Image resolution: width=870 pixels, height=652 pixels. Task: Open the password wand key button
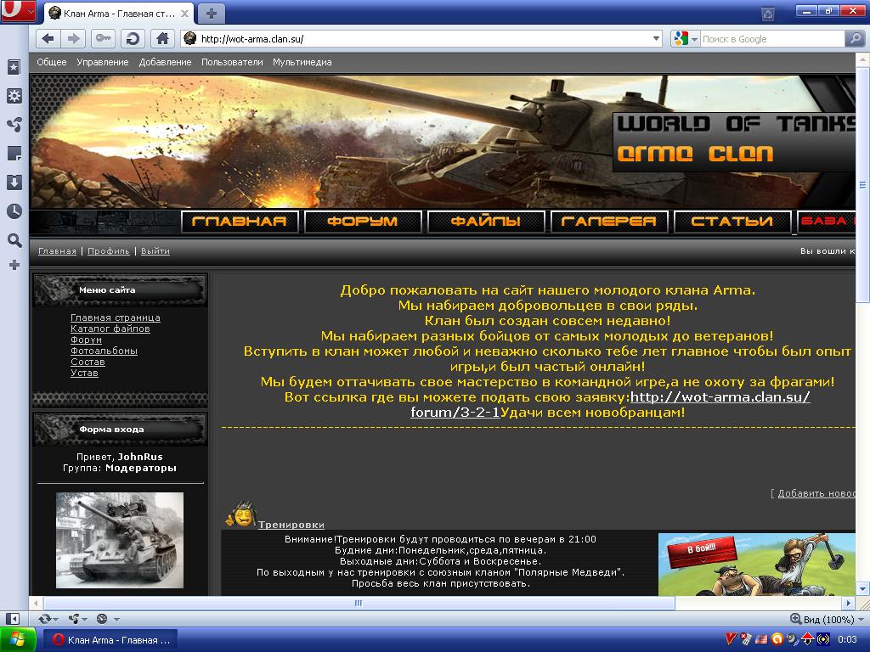coord(103,39)
